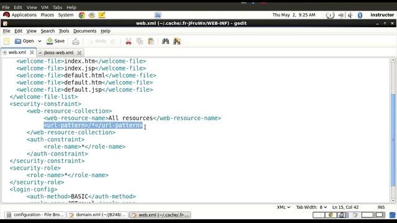Close the jboss-web.xml tab

tap(79, 53)
